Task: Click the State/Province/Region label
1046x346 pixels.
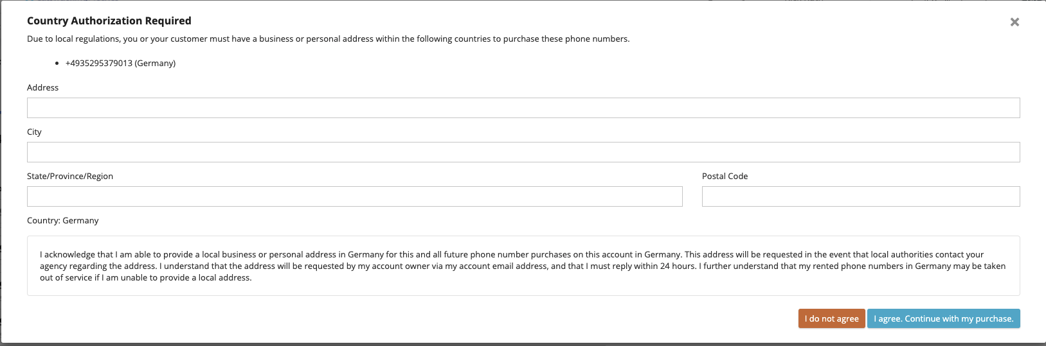Action: (x=70, y=176)
